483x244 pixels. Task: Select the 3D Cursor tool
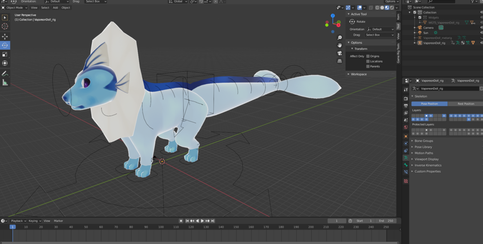(5, 26)
